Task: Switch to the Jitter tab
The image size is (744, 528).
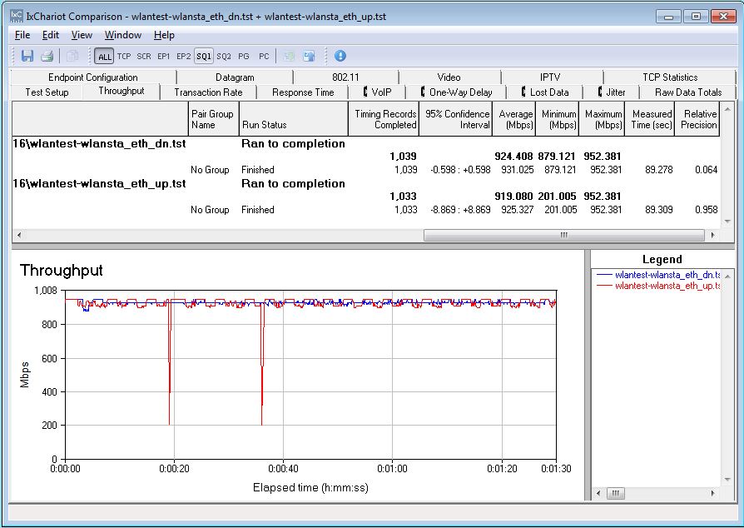Action: [x=612, y=92]
